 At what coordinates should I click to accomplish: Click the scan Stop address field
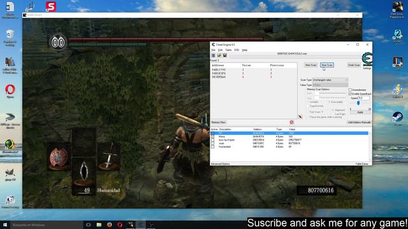click(x=331, y=98)
